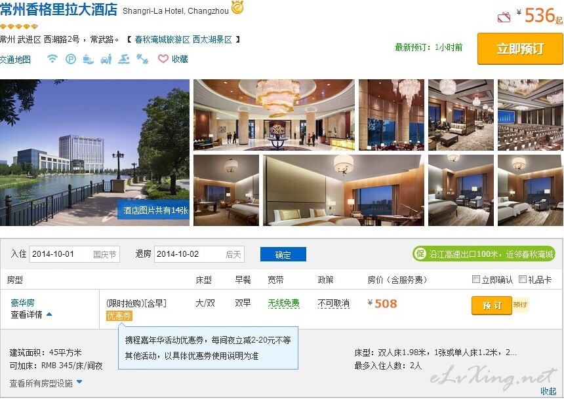Viewport: 564px width, 399px height.
Task: Click the parking amenity icon
Action: click(71, 59)
